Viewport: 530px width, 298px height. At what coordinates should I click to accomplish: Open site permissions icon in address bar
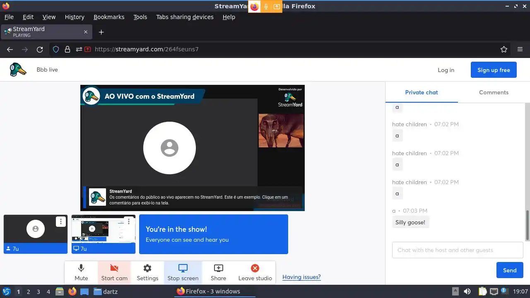coord(79,49)
